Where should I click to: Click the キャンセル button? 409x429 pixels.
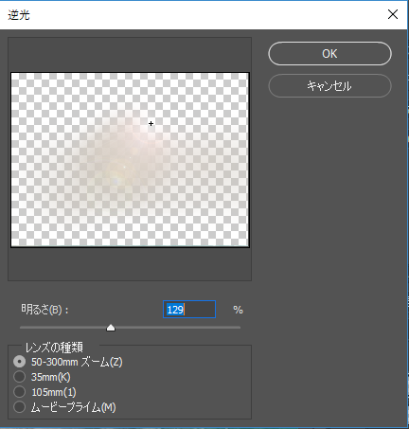pos(329,85)
